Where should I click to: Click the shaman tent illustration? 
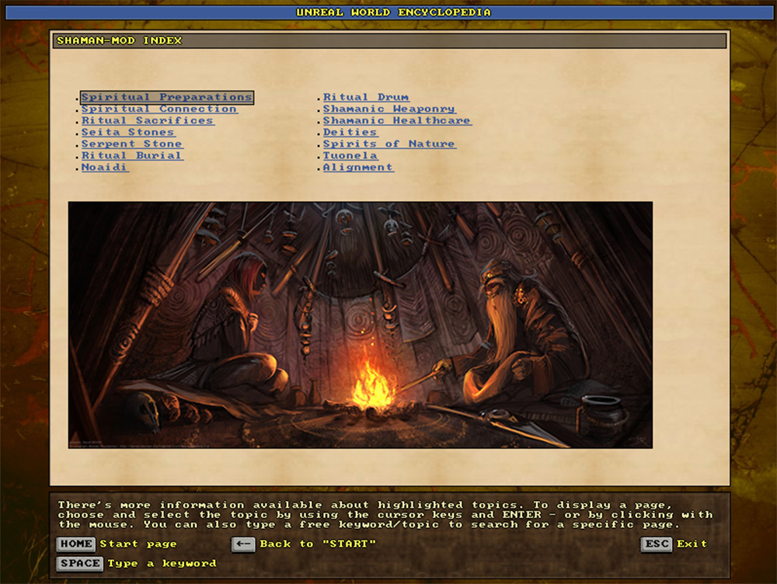click(361, 325)
